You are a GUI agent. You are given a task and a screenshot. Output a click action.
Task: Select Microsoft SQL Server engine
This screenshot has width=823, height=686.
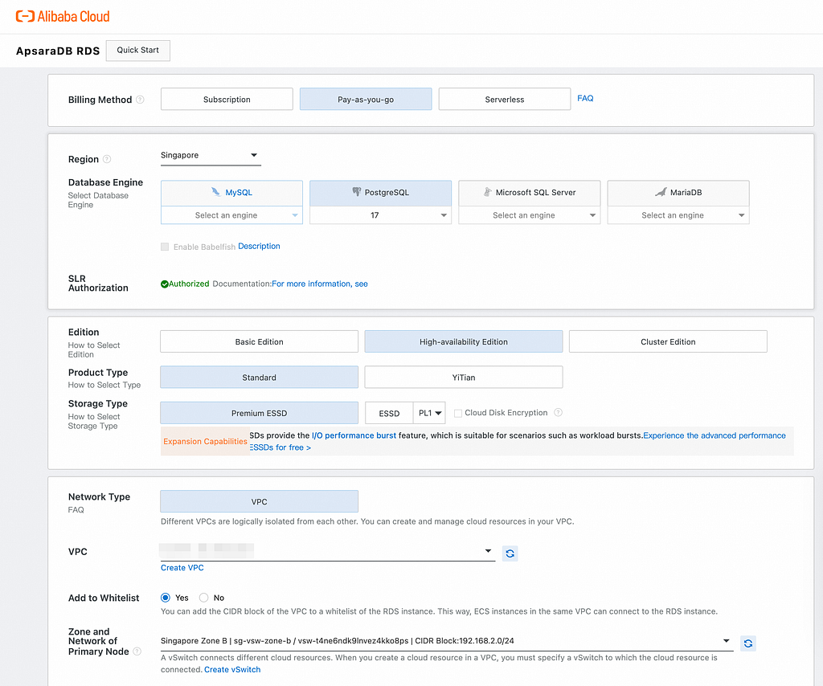click(529, 193)
